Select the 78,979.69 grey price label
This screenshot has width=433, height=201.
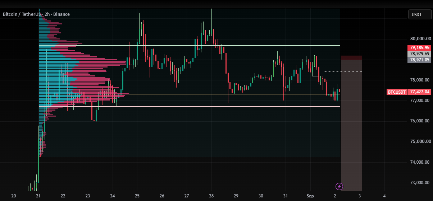(x=419, y=54)
